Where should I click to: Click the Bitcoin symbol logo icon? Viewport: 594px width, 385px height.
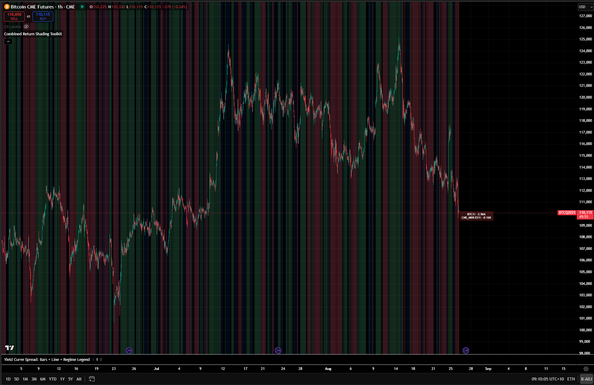coord(7,7)
